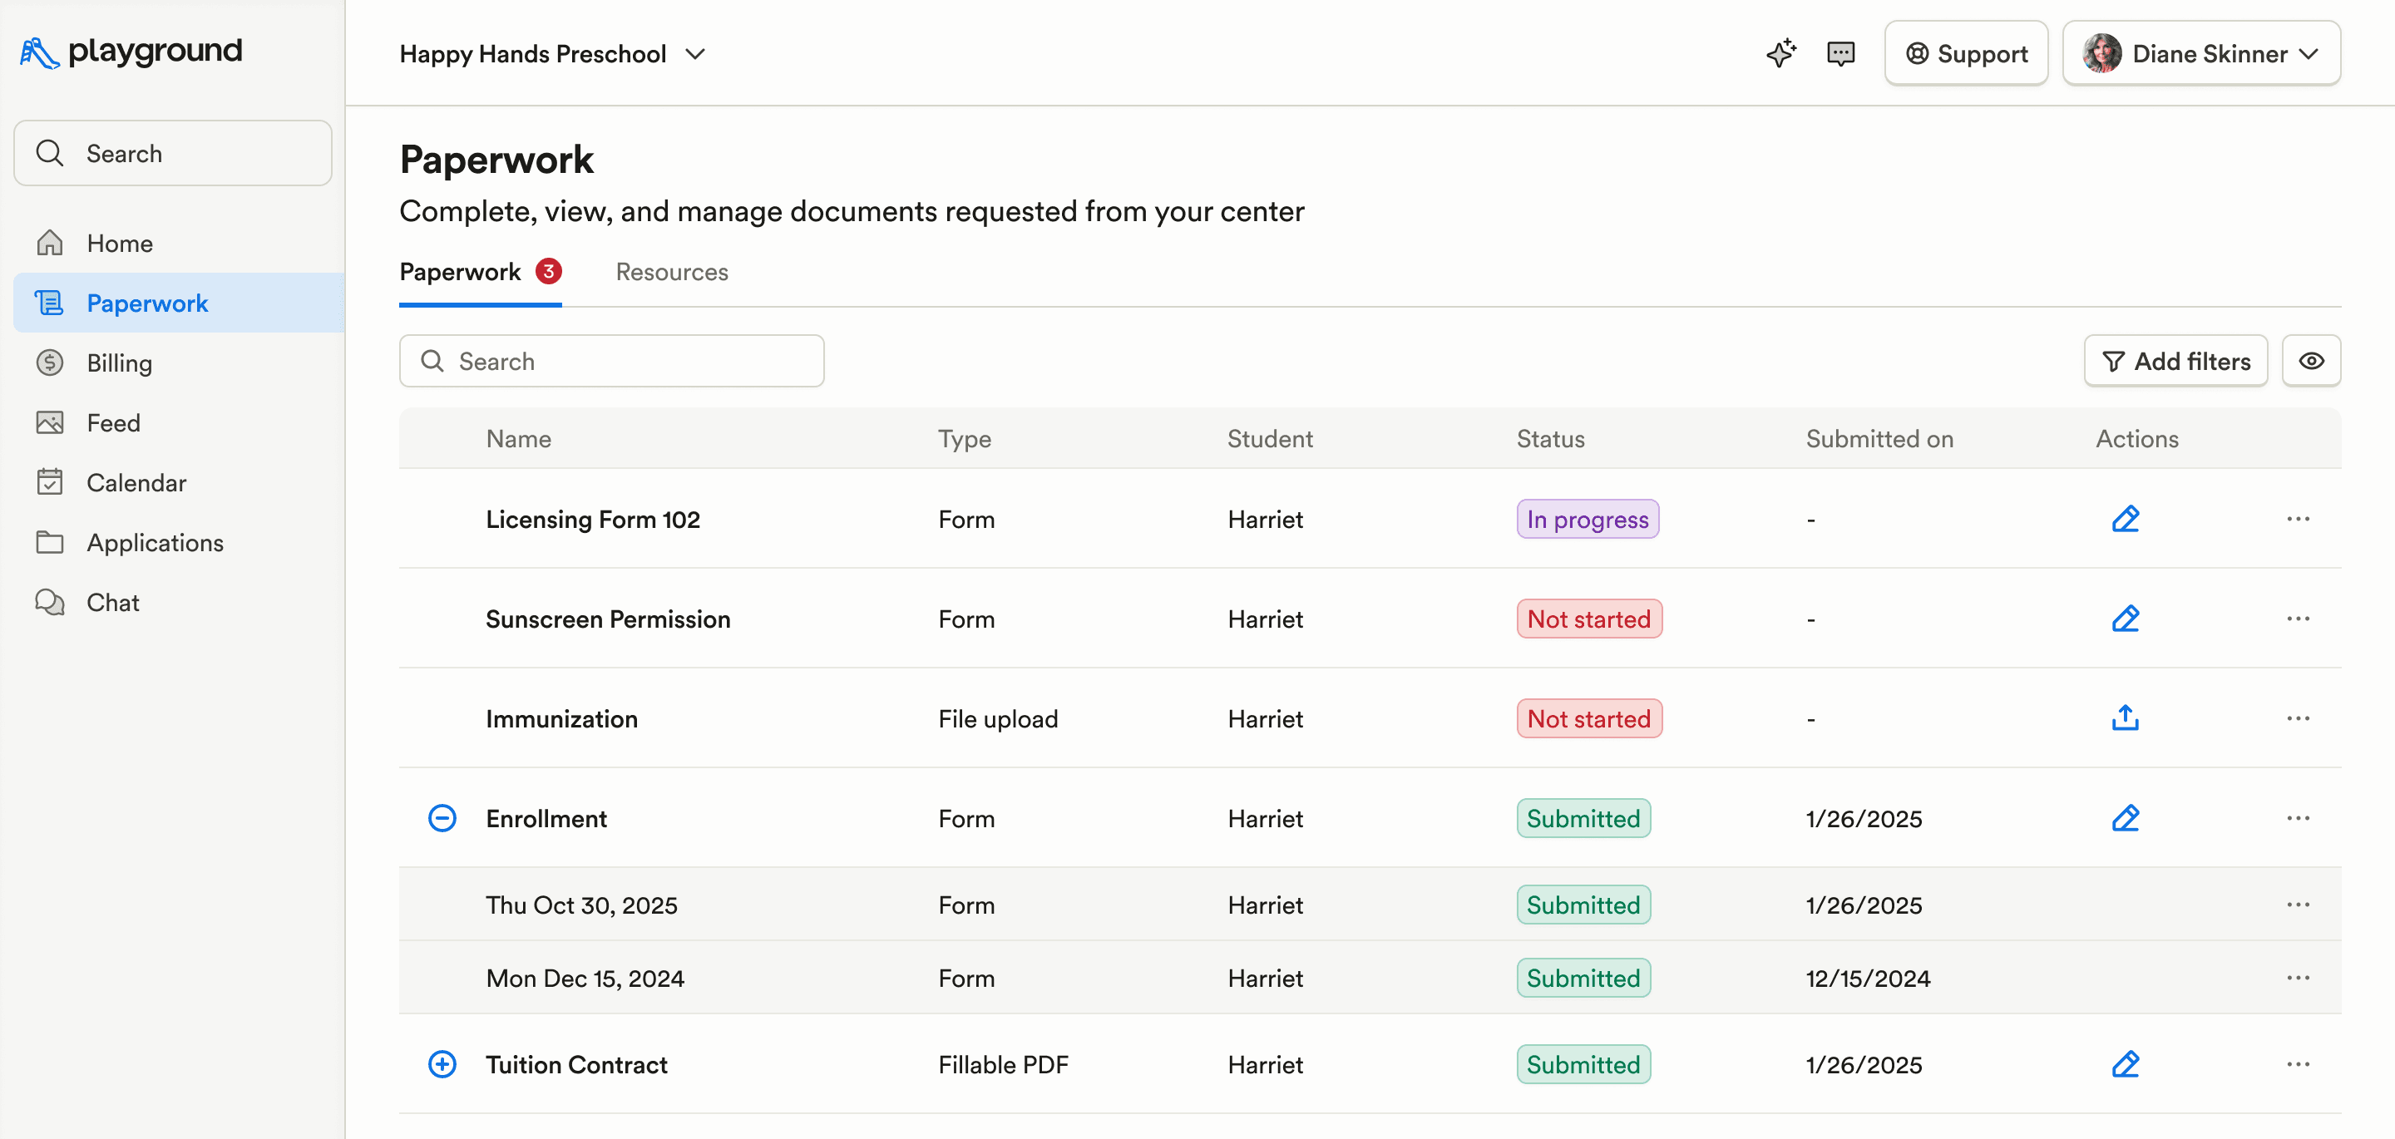The width and height of the screenshot is (2395, 1139).
Task: Open Diane Skinner account menu
Action: point(2200,54)
